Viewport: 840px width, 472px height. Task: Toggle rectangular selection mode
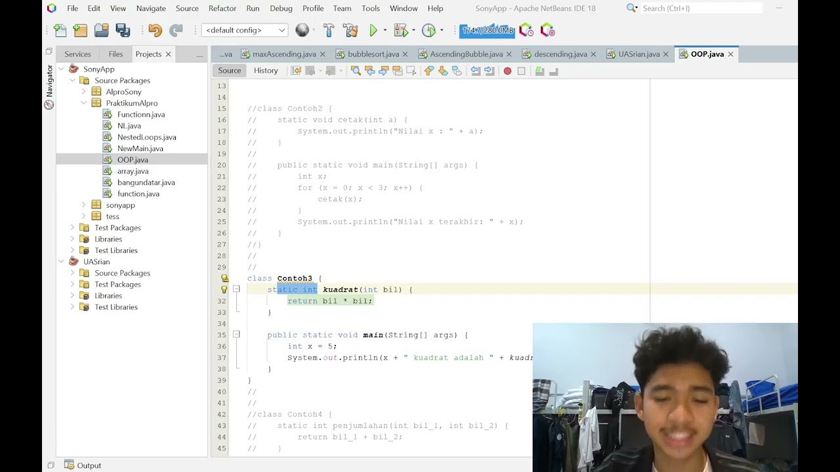(x=411, y=71)
